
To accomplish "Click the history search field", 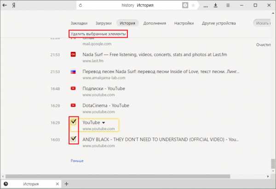I will (264, 23).
